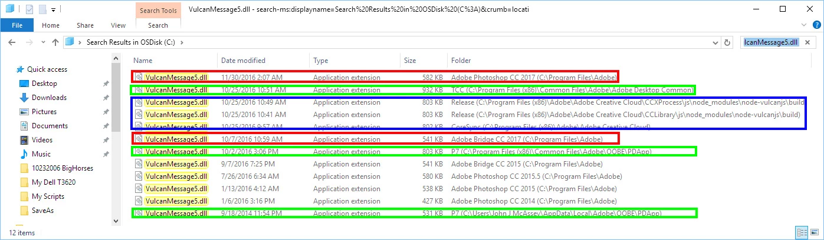Click the 10/25/2016 10:41 AM date cell
Viewport: 824px width, 240px height.
(x=254, y=115)
